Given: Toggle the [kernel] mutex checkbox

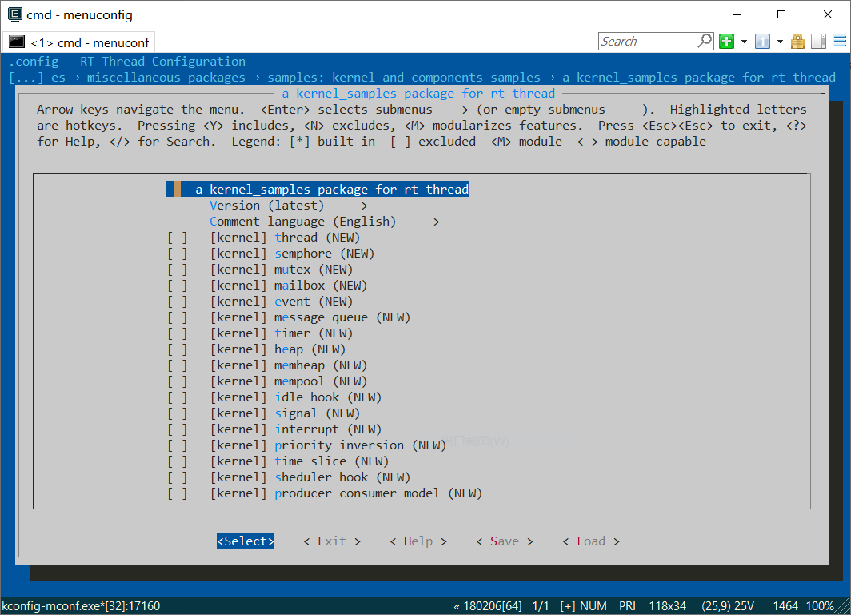Looking at the screenshot, I should 178,270.
